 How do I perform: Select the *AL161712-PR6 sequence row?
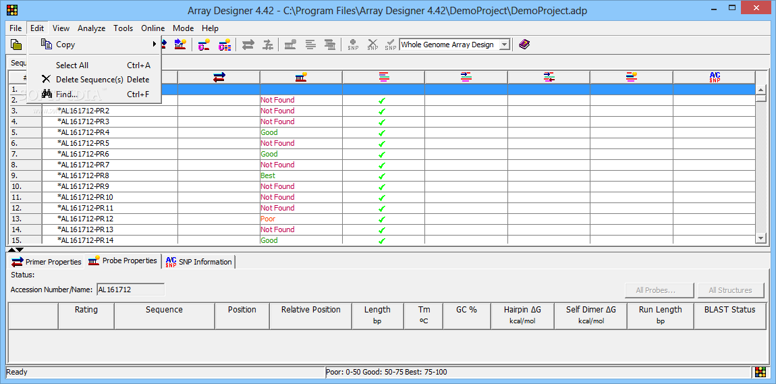click(x=383, y=154)
